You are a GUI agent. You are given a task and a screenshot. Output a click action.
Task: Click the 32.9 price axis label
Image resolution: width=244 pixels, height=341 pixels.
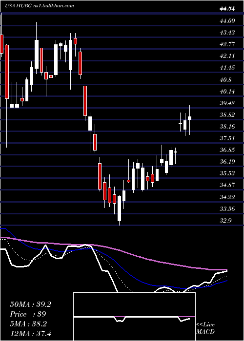225,221
